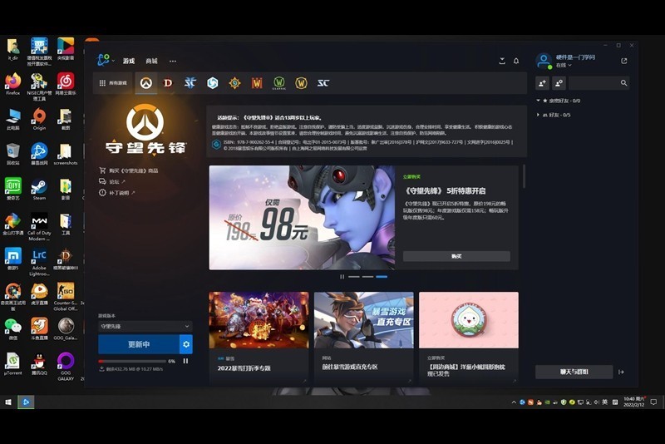
Task: Open the Origin desktop shortcut
Action: pyautogui.click(x=39, y=119)
